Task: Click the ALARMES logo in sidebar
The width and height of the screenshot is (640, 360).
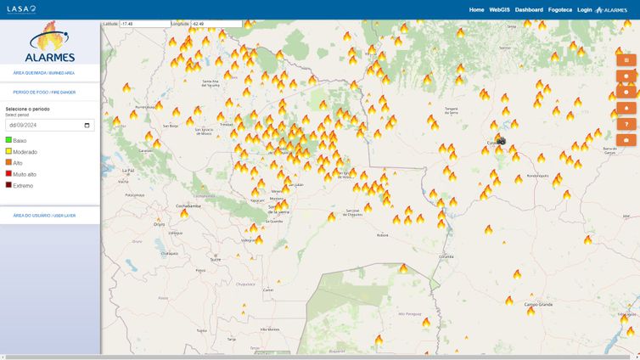Action: point(51,46)
